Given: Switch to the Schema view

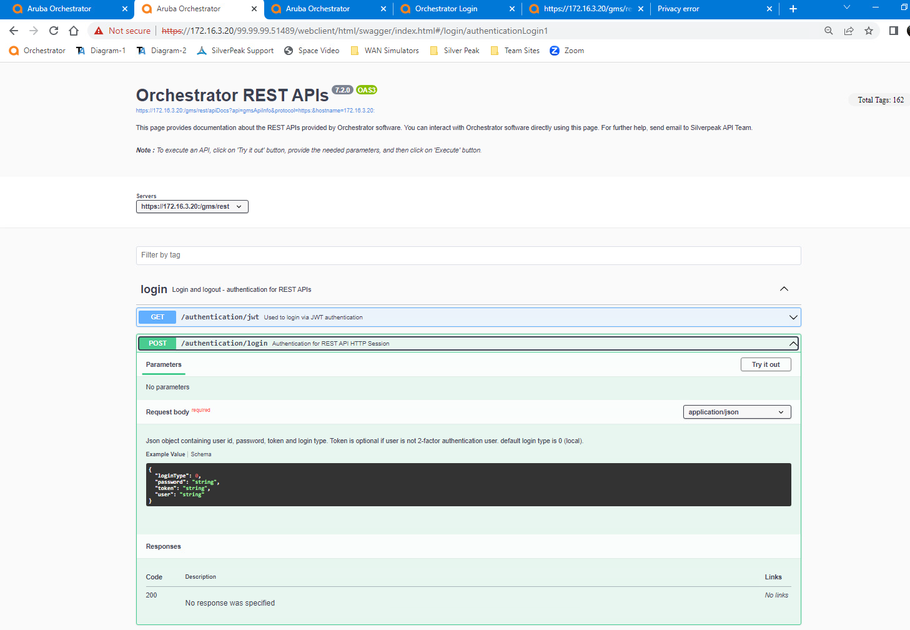Looking at the screenshot, I should click(x=201, y=454).
